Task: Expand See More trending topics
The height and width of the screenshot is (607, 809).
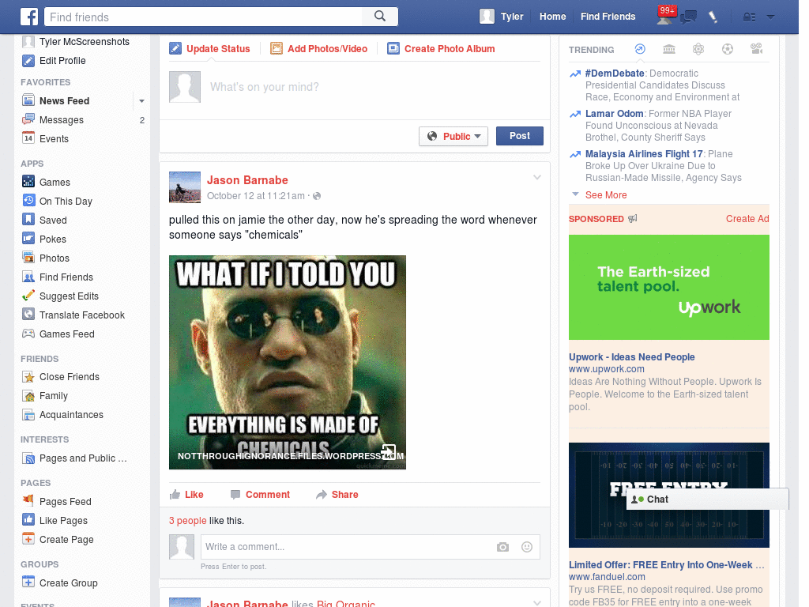Action: pyautogui.click(x=606, y=195)
